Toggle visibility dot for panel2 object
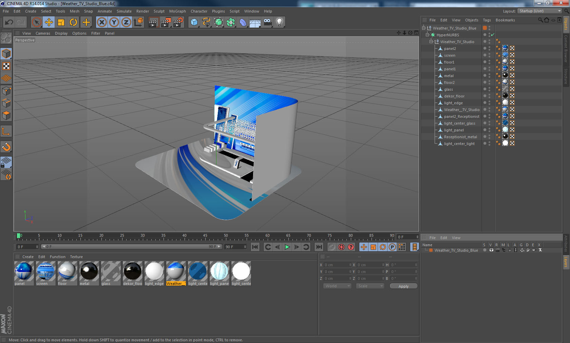570x343 pixels. [x=489, y=48]
